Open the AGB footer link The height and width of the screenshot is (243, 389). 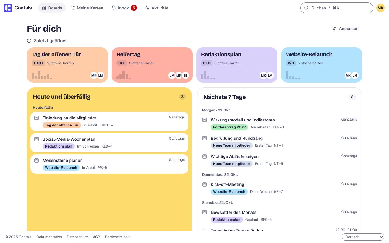(x=97, y=237)
